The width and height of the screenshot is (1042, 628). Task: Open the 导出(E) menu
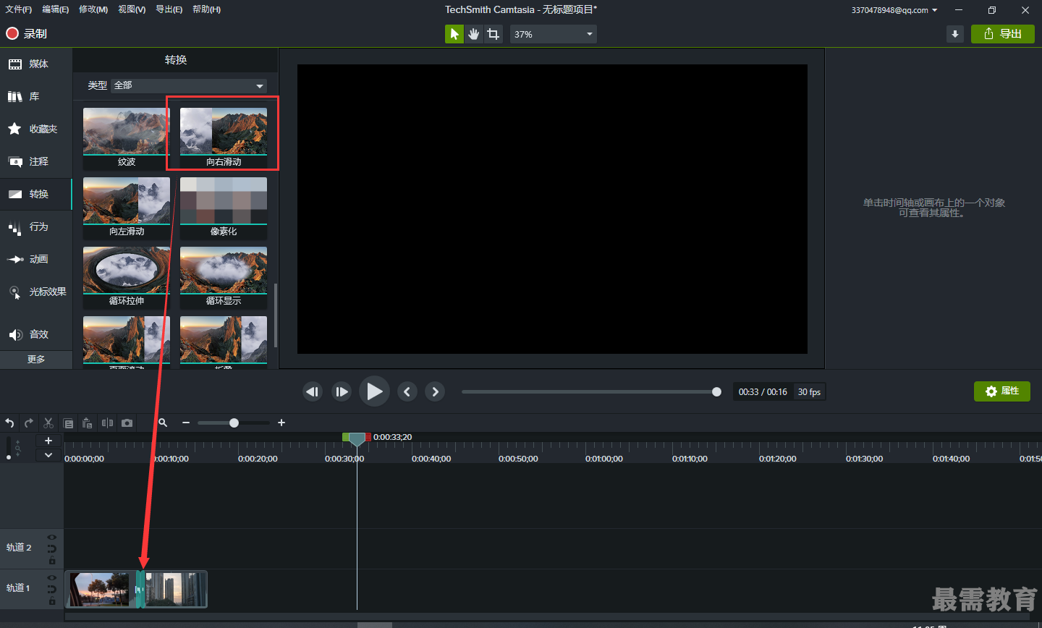point(169,9)
